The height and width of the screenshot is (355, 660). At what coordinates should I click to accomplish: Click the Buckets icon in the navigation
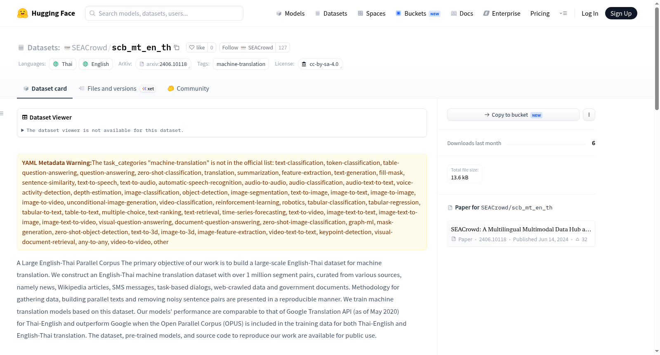(398, 13)
